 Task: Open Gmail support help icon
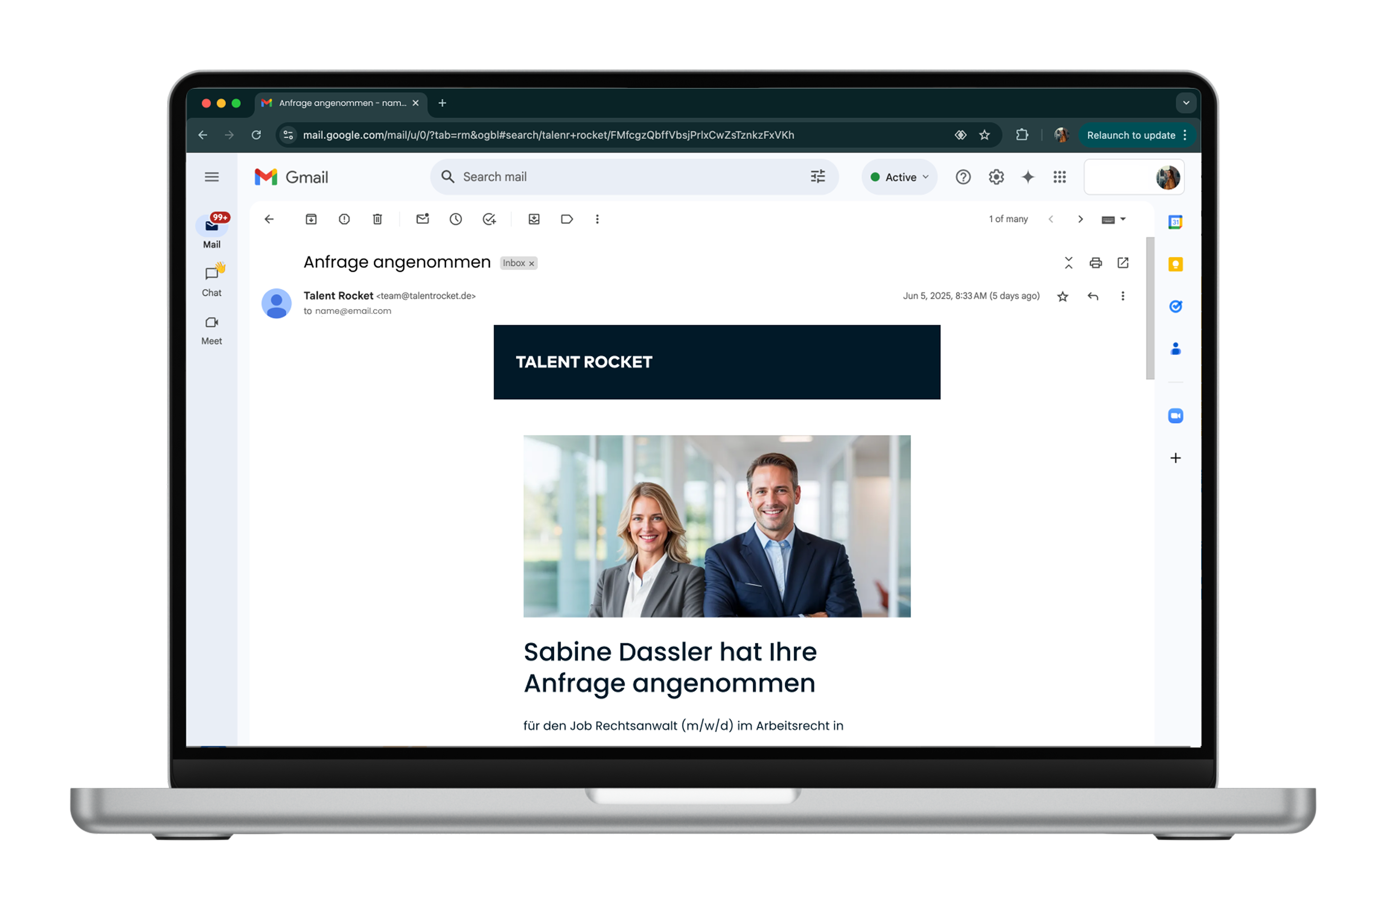963,177
